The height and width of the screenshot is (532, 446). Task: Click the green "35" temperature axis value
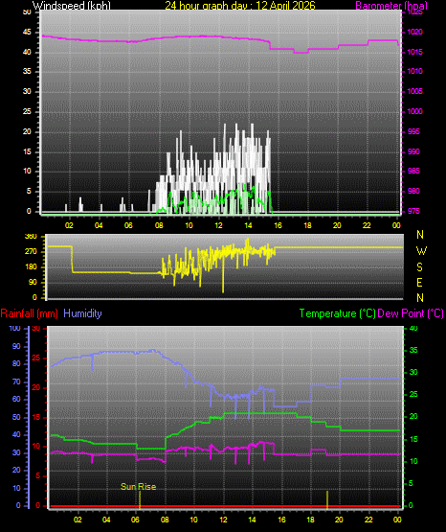pos(413,350)
